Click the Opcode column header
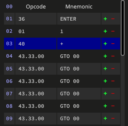This screenshot has height=126, width=128. click(36, 7)
